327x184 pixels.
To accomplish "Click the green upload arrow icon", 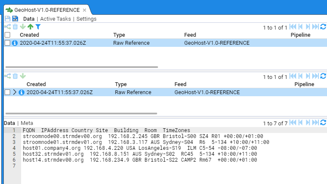I will [x=30, y=27].
